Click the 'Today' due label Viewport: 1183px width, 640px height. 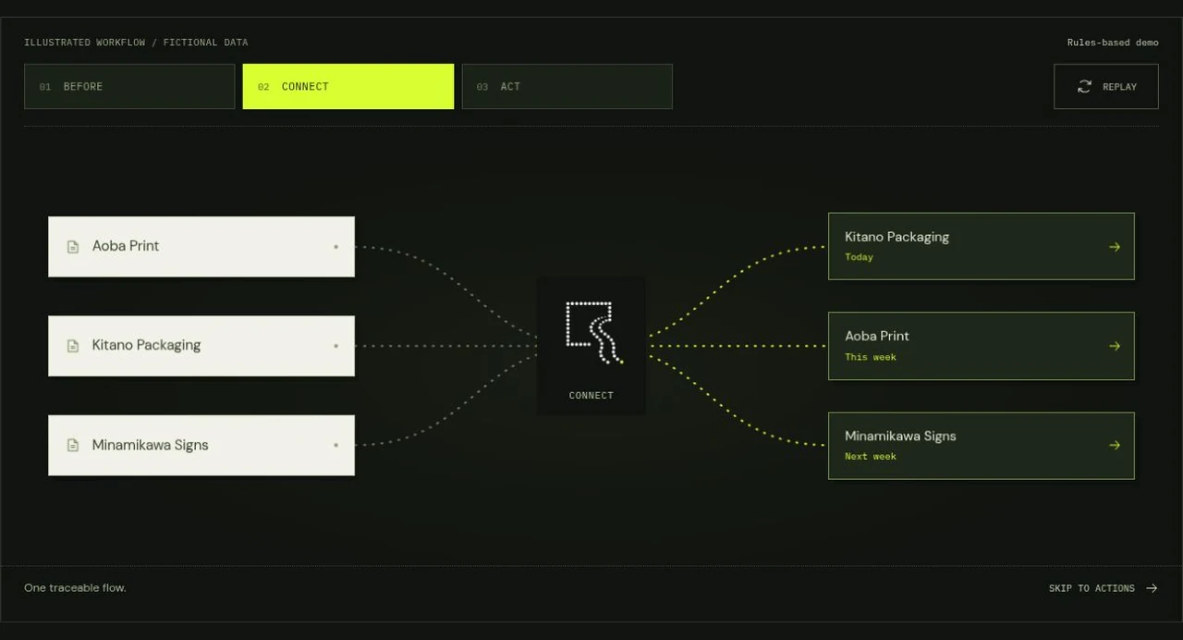pyautogui.click(x=859, y=257)
